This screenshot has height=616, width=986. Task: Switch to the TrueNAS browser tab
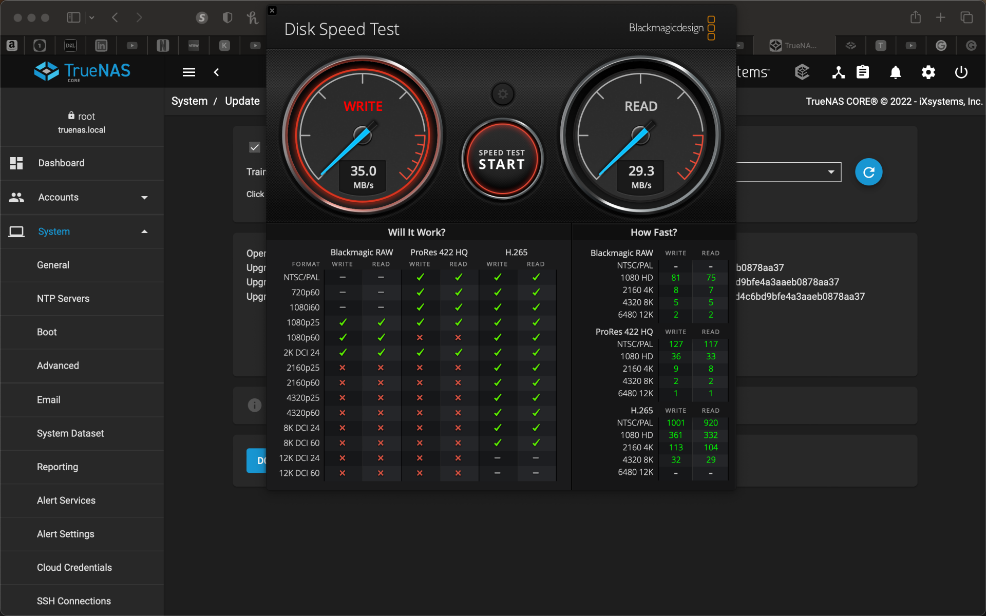tap(794, 45)
